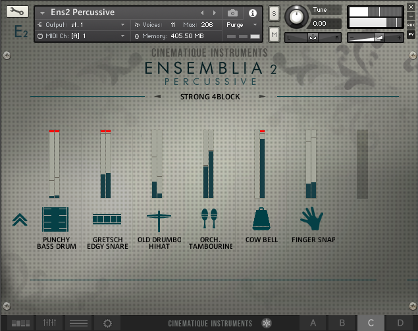Open the wrench instrument edit tool
Screen dimensions: 418x331
(17, 12)
